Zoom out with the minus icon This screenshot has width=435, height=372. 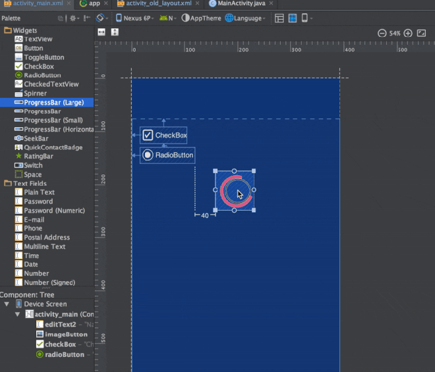[x=382, y=34]
